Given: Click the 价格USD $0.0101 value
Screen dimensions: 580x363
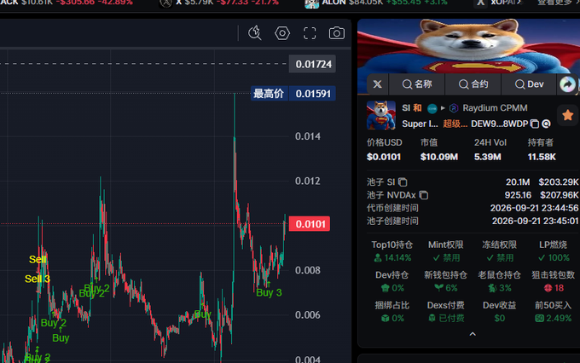Looking at the screenshot, I should (x=384, y=157).
